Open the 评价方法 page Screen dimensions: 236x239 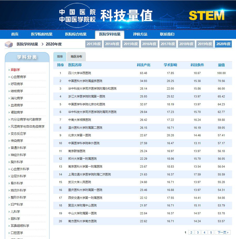pyautogui.click(x=140, y=34)
